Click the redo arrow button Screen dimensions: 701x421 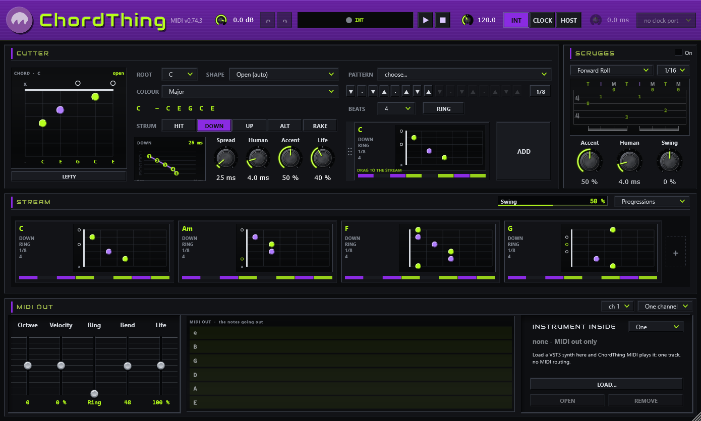tap(284, 21)
